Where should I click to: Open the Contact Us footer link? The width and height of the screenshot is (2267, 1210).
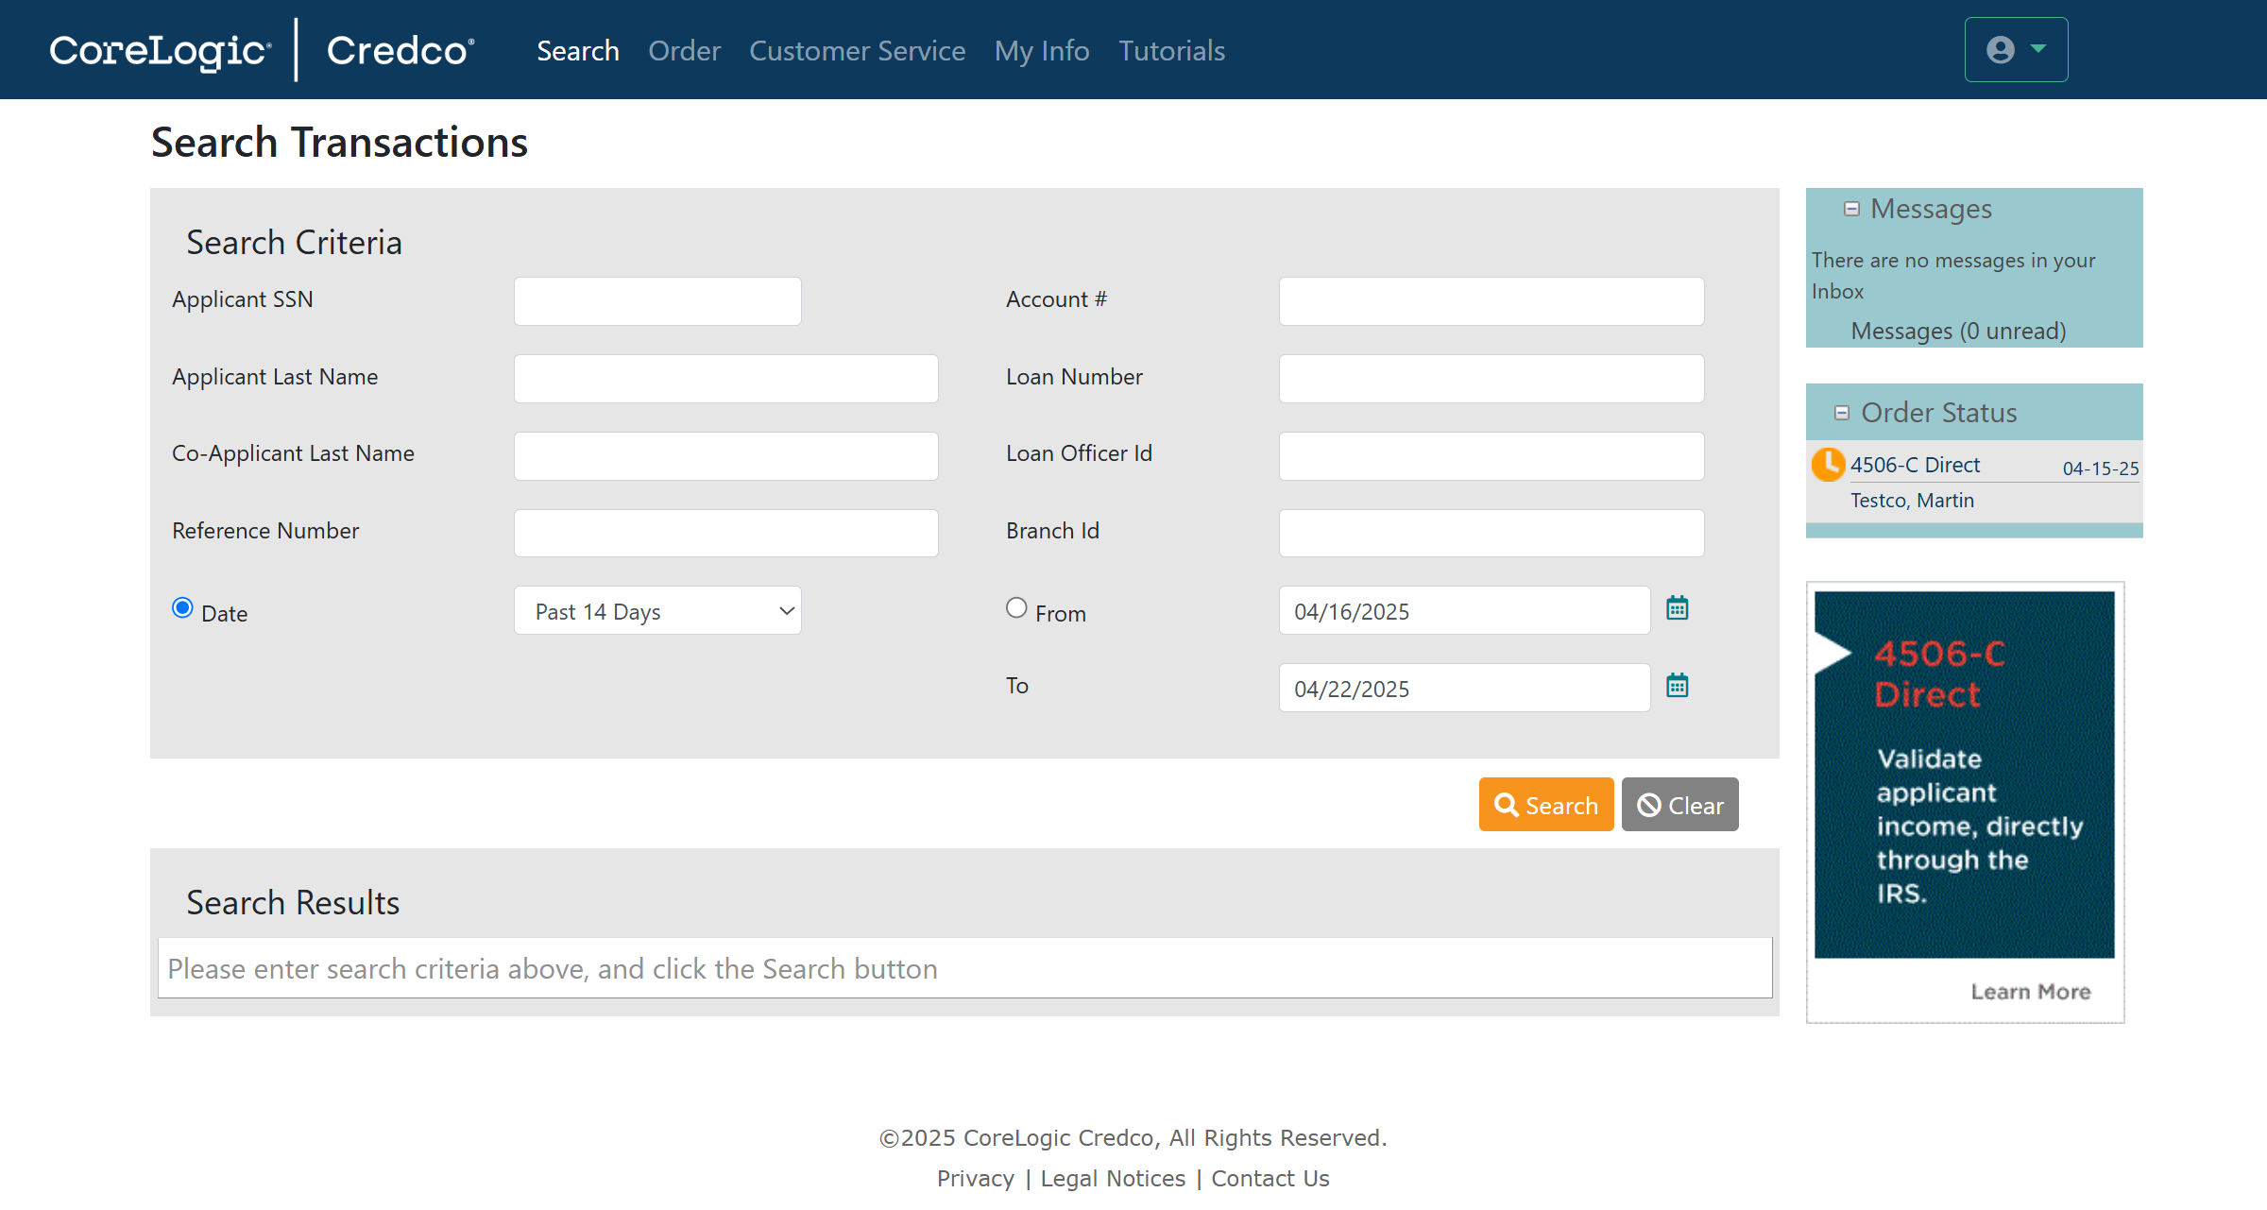(1270, 1179)
